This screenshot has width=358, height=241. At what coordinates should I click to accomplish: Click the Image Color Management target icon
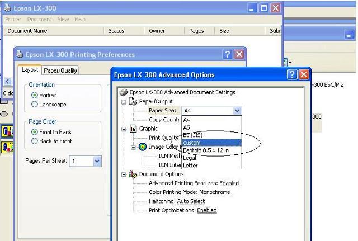(143, 147)
